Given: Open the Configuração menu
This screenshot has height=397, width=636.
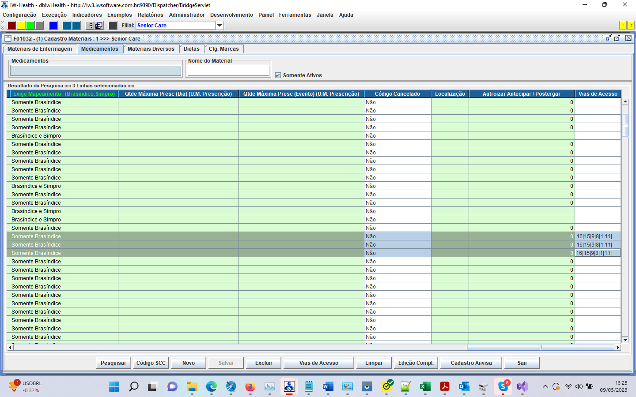Looking at the screenshot, I should (19, 15).
